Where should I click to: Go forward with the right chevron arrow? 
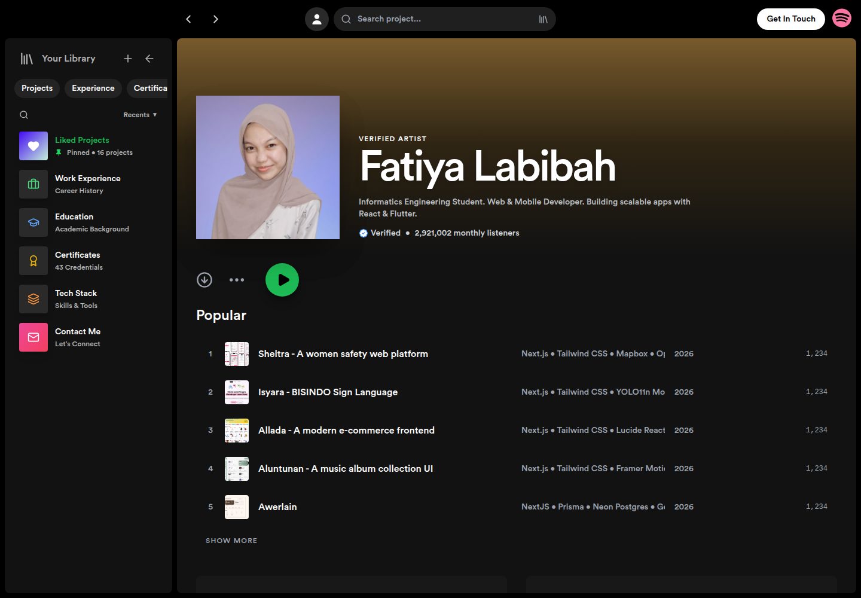point(216,19)
